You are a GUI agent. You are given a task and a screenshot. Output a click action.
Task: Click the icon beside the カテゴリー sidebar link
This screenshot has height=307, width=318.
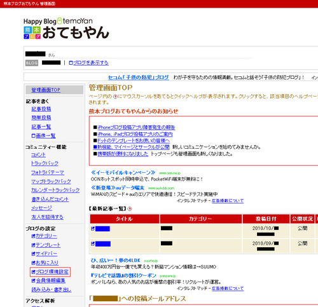[33, 236]
